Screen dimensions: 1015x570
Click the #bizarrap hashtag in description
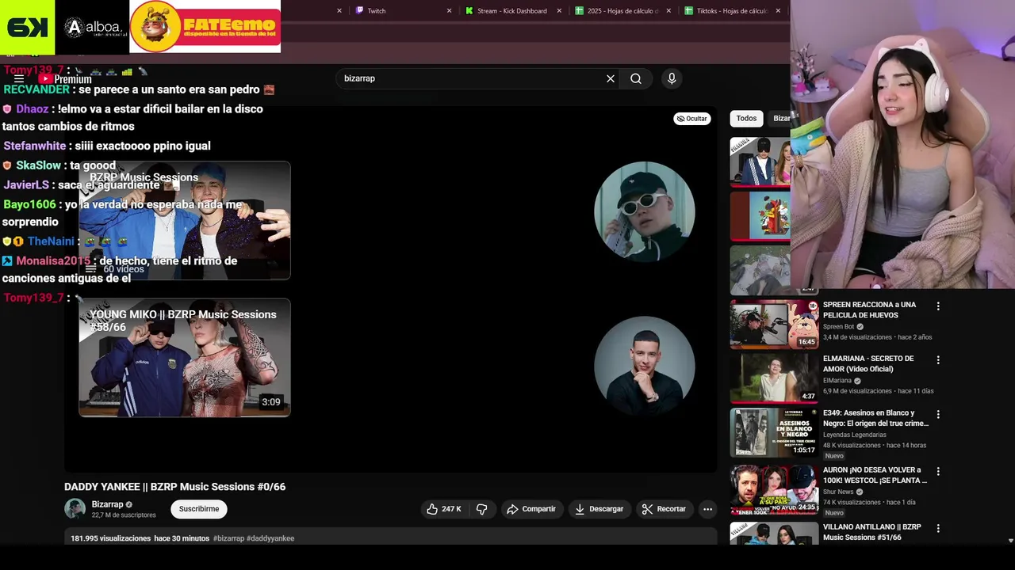[228, 538]
